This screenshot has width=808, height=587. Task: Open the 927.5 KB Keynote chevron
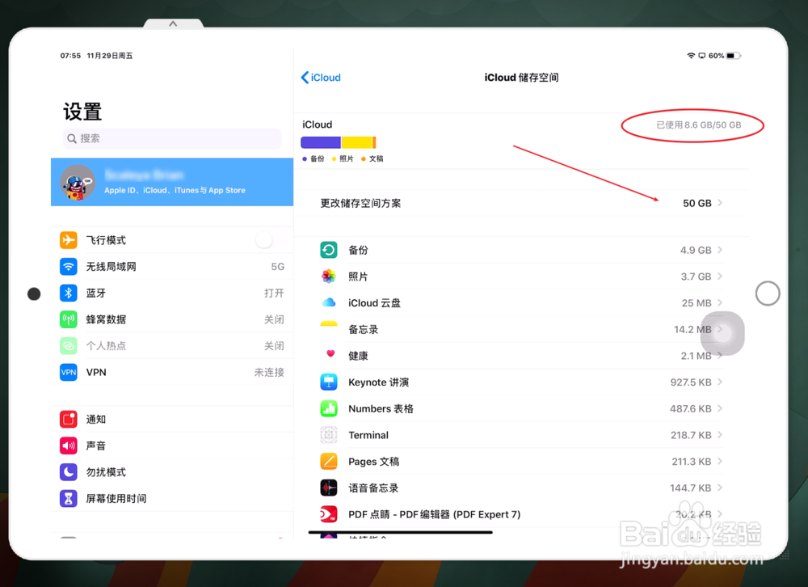720,382
